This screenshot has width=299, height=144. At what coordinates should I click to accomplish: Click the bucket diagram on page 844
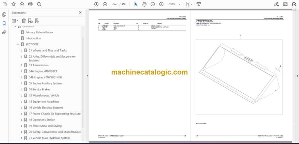(239, 77)
